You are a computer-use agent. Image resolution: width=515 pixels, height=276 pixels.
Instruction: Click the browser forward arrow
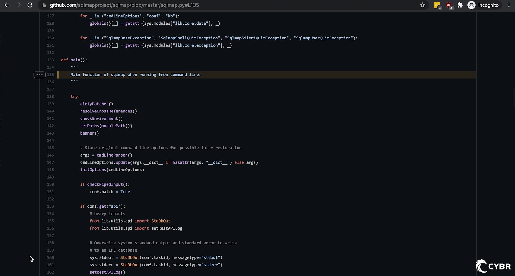18,5
